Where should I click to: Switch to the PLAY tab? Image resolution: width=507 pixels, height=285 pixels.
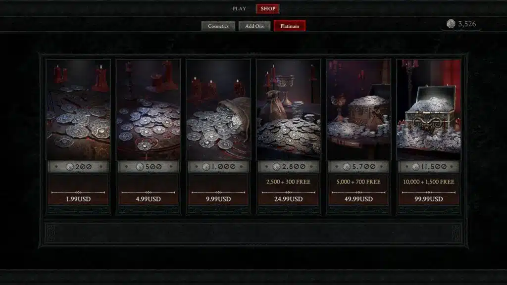click(x=239, y=9)
